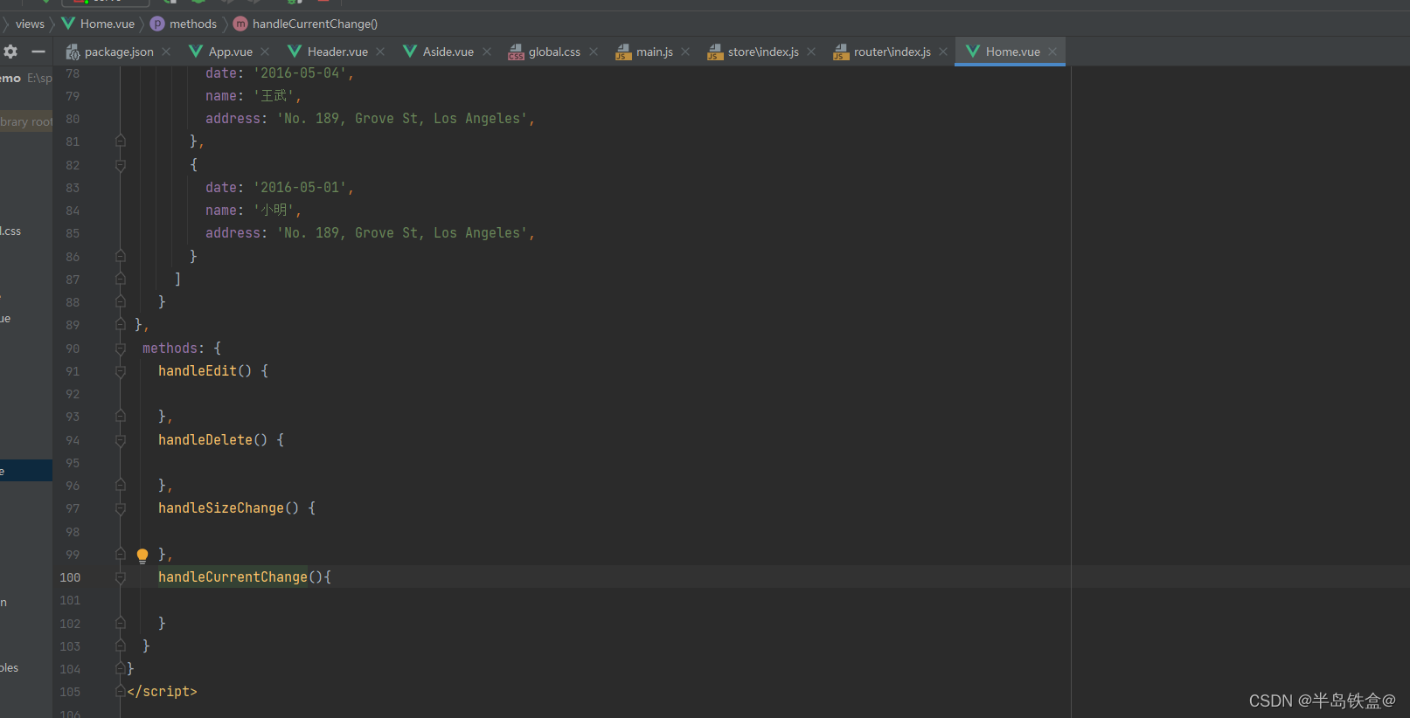The width and height of the screenshot is (1410, 718).
Task: Click address string on line 85
Action: 402,233
